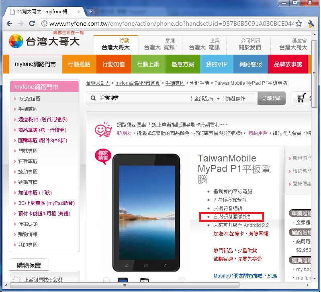The image size is (321, 292).
Task: Open the 品牌故事館 nav item
Action: (288, 64)
